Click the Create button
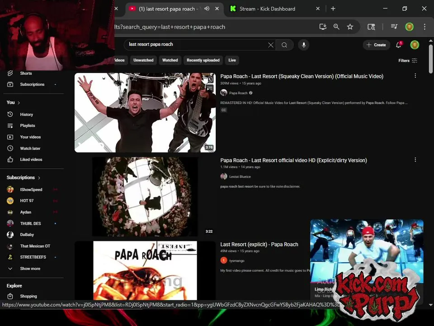 click(x=376, y=45)
